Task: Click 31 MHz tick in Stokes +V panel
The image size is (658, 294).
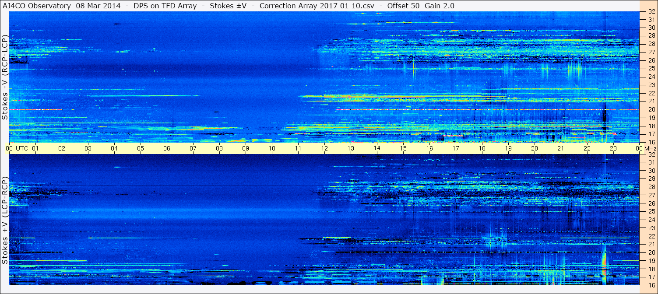Action: point(651,162)
